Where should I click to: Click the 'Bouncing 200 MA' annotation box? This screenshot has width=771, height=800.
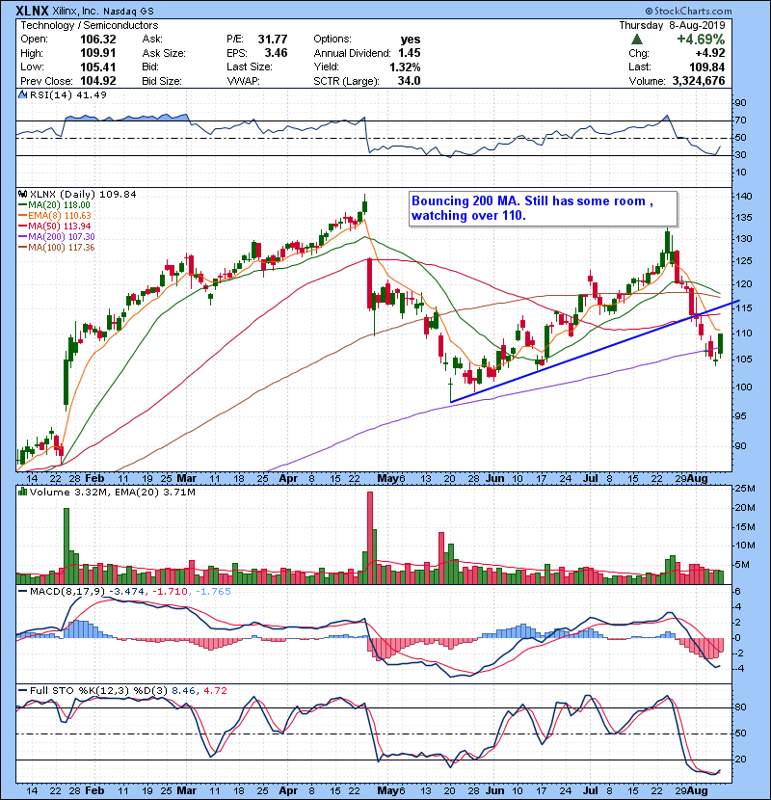543,208
